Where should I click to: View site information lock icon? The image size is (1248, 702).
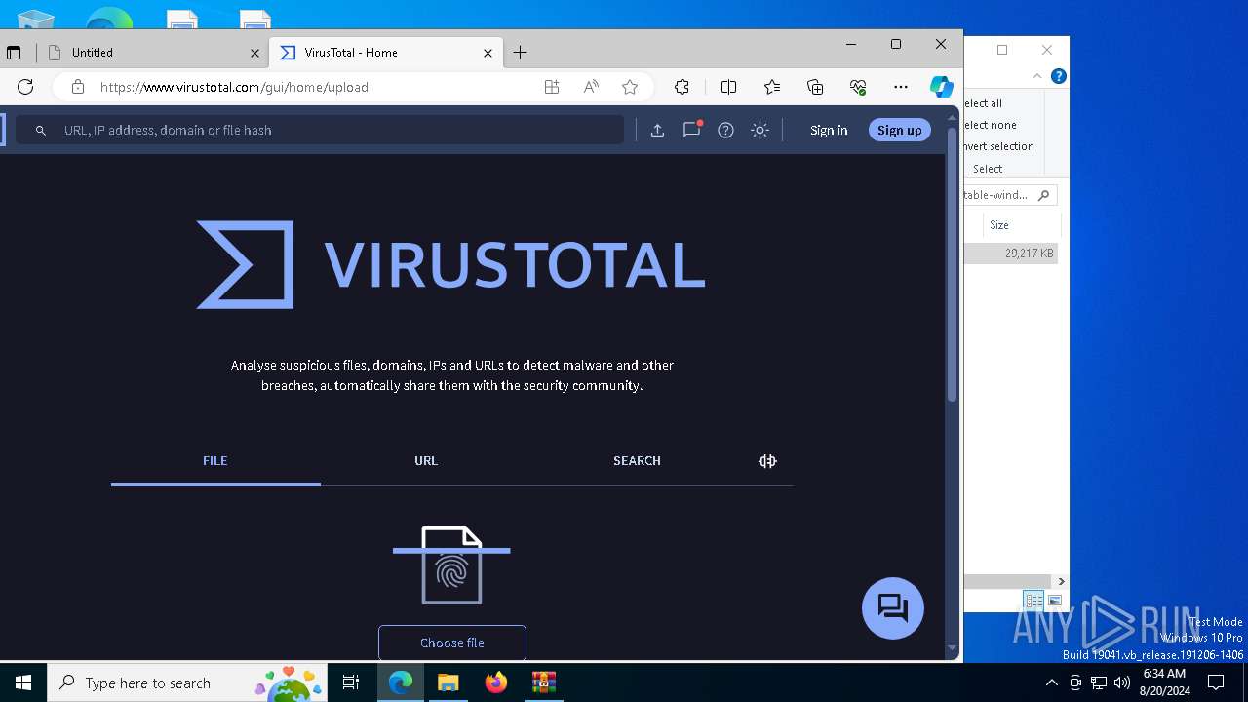click(x=78, y=87)
